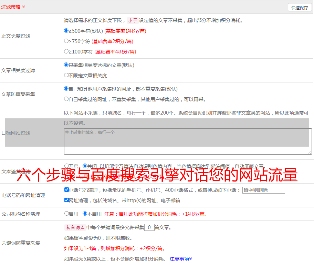Click the 电话号码和网址清理 row label
The image size is (314, 265).
[23, 195]
